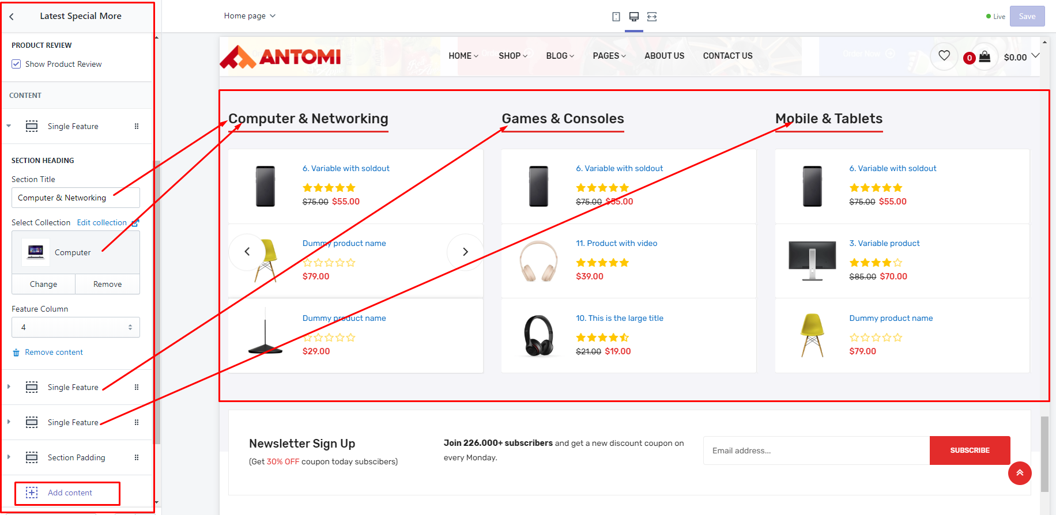Image resolution: width=1056 pixels, height=515 pixels.
Task: Click the back arrow in the sidebar header
Action: [x=12, y=17]
